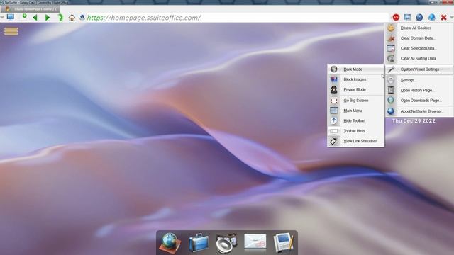Open the blue briefcase app in the dock

(x=199, y=243)
